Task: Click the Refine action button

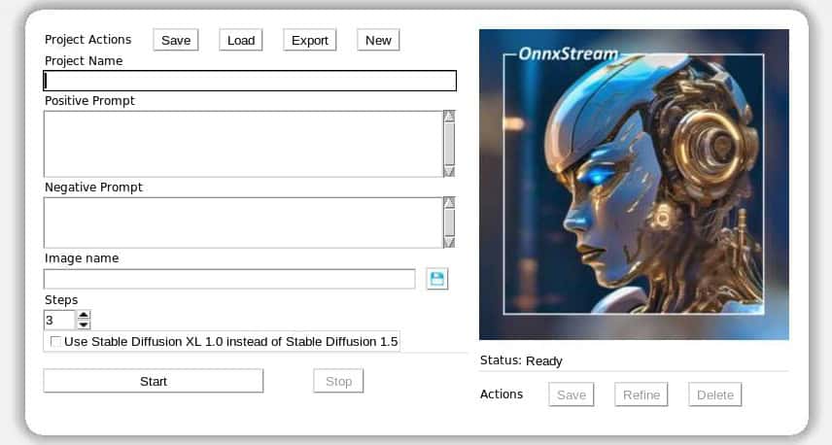Action: point(641,394)
